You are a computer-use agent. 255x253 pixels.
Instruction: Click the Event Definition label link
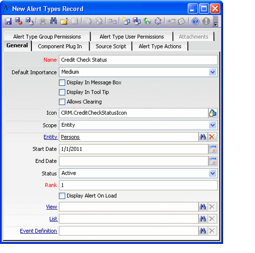pyautogui.click(x=39, y=231)
